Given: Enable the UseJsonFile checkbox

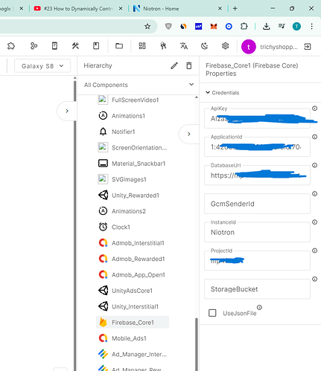Looking at the screenshot, I should (212, 313).
